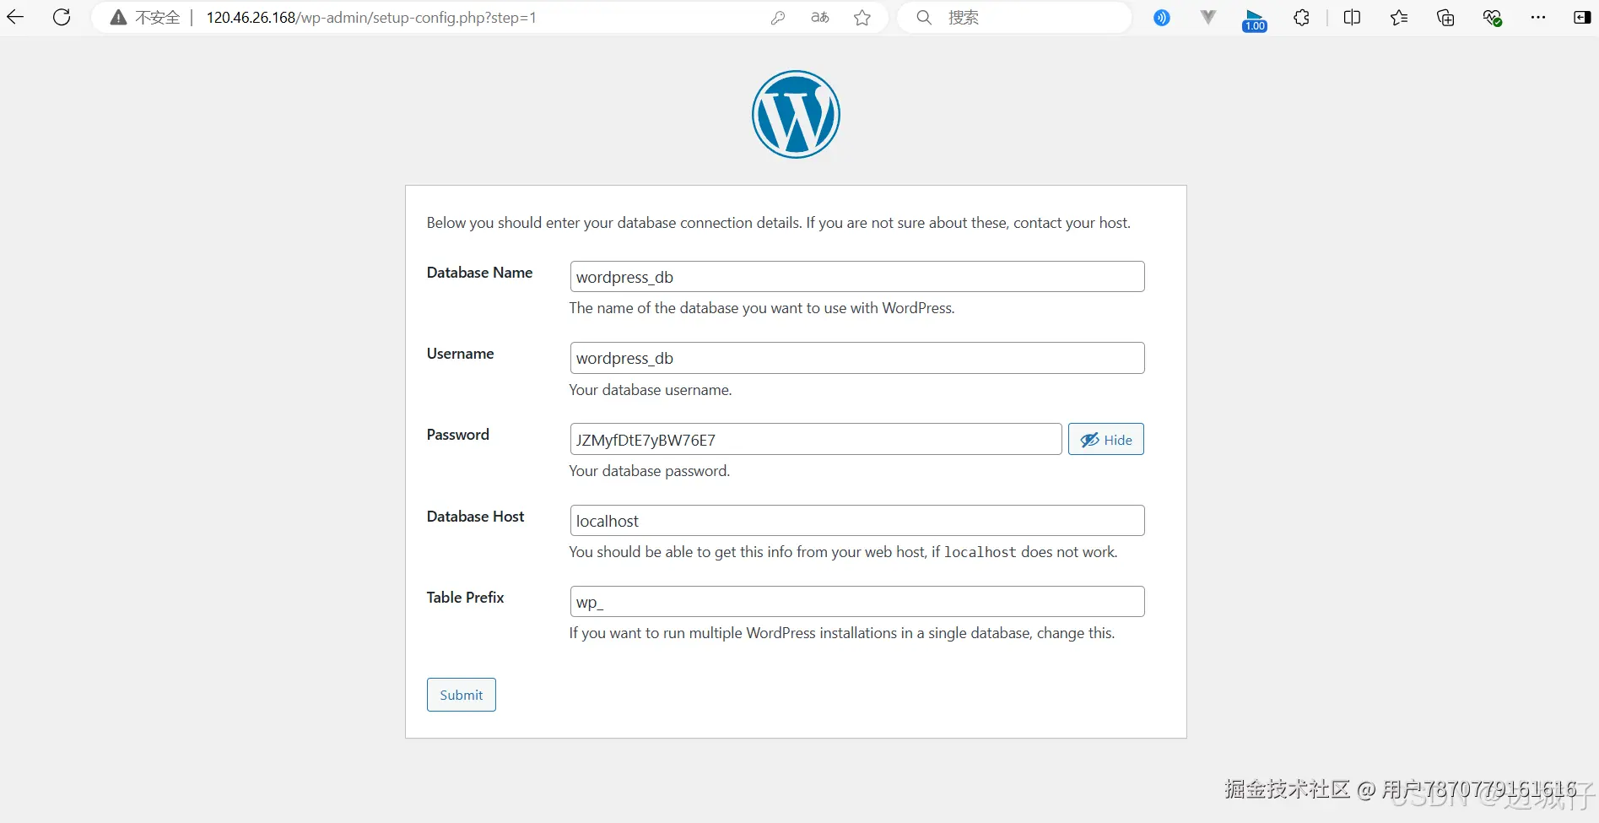The width and height of the screenshot is (1599, 823).
Task: Open the blue read-aloud extension icon
Action: pyautogui.click(x=1162, y=18)
